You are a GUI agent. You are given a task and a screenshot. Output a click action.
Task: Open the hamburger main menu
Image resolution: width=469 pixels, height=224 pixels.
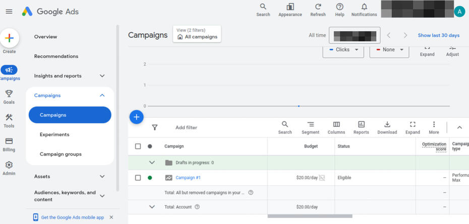(9, 11)
